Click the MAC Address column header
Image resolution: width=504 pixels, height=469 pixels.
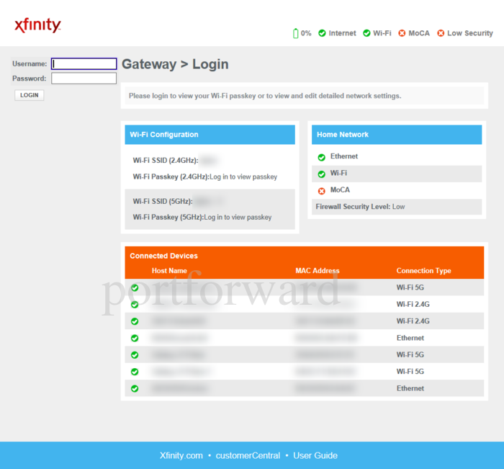(x=317, y=271)
